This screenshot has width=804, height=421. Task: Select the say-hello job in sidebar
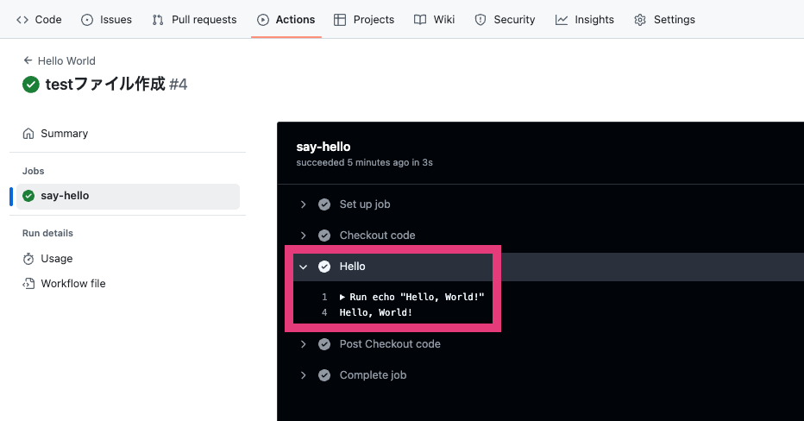(128, 197)
